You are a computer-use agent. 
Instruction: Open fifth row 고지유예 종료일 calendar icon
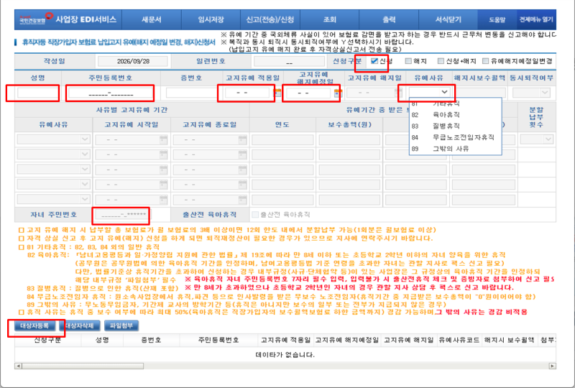tap(242, 200)
